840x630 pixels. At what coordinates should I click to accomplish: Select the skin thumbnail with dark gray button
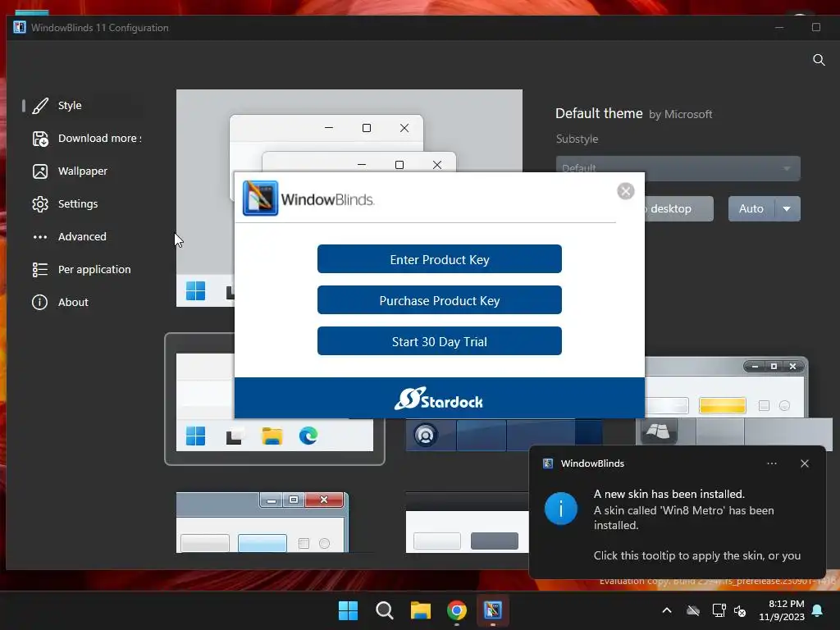[467, 523]
